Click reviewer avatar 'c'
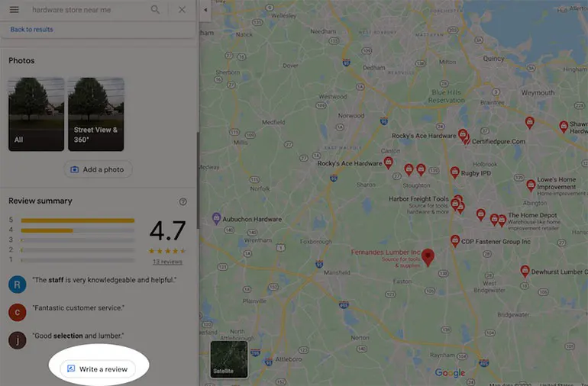 click(18, 312)
